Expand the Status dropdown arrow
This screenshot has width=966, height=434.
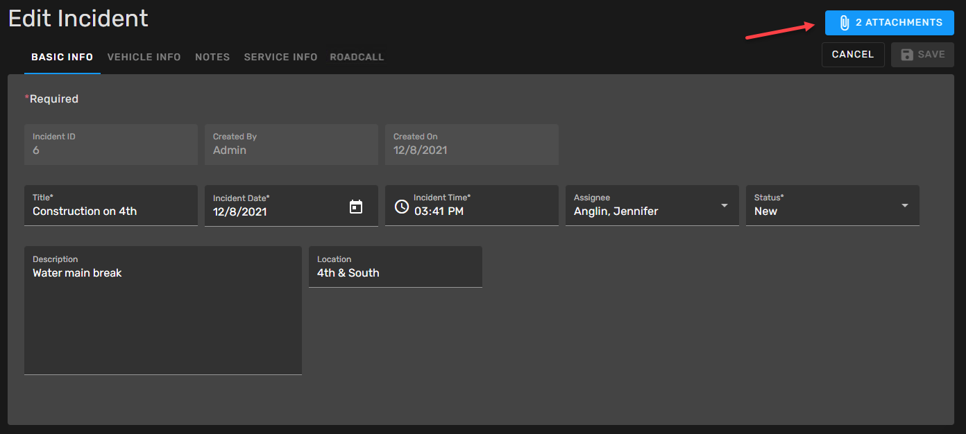coord(905,206)
